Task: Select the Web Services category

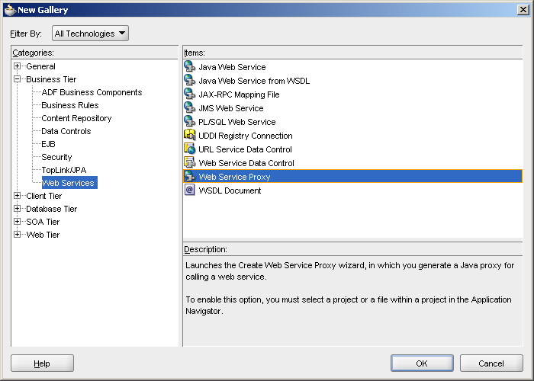Action: 69,183
